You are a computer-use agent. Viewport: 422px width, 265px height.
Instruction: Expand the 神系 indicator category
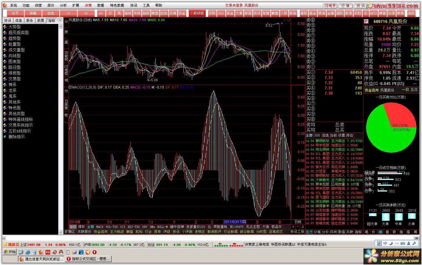tap(12, 84)
